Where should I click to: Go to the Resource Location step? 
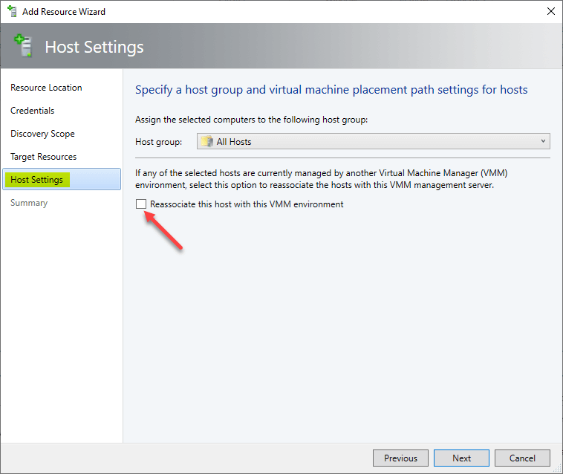coord(46,88)
